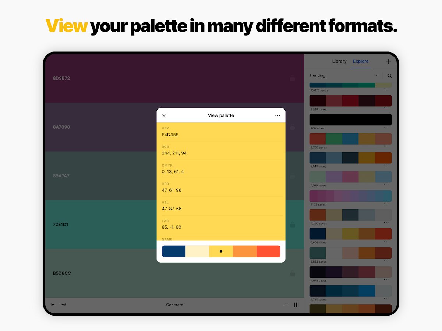
Task: Open options for 15,873 saves palette
Action: 386,89
